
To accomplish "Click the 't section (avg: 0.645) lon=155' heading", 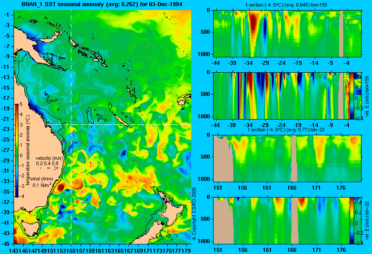I will point(287,5).
